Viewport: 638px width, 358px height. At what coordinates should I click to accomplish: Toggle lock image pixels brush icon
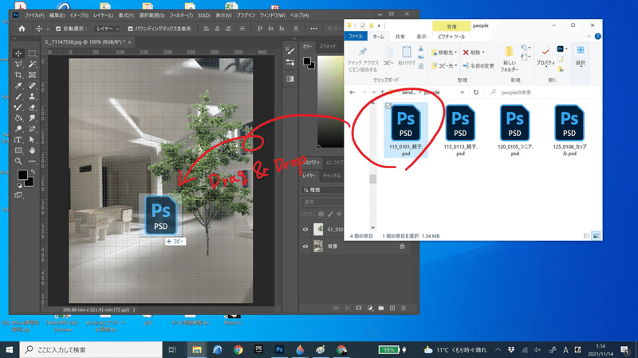tap(330, 214)
